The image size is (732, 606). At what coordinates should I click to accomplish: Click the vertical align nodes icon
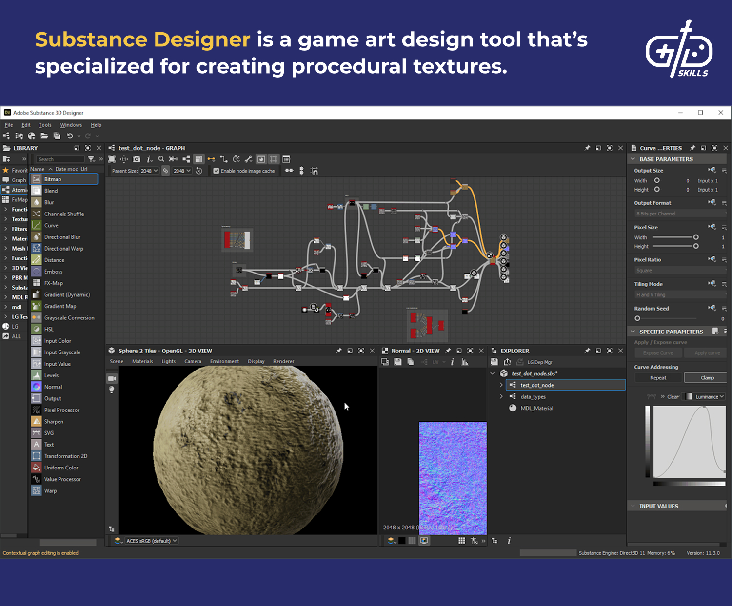click(x=301, y=171)
